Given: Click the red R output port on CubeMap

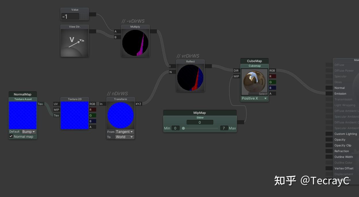Looking at the screenshot, I should point(272,76).
